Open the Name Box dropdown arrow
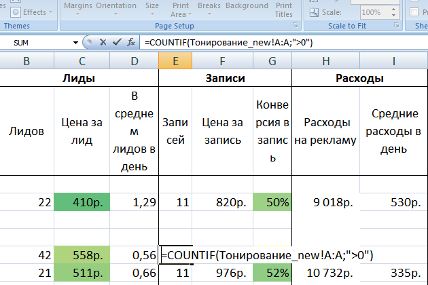Viewport: 428px width, 285px height. [75, 43]
